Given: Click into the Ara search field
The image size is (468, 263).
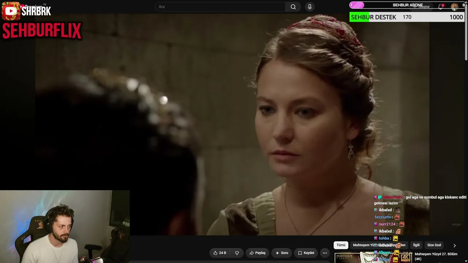Looking at the screenshot, I should click(220, 7).
